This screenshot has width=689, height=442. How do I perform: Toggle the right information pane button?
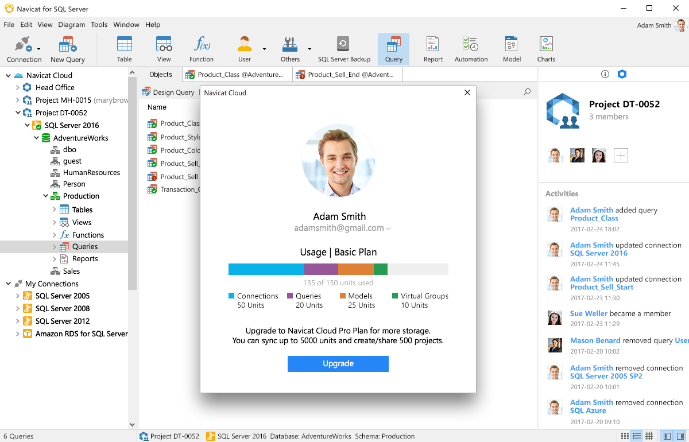click(x=680, y=436)
